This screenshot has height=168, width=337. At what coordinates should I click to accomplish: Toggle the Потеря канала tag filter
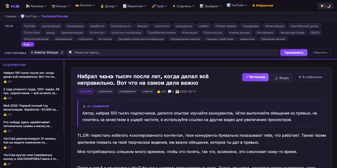click(226, 26)
